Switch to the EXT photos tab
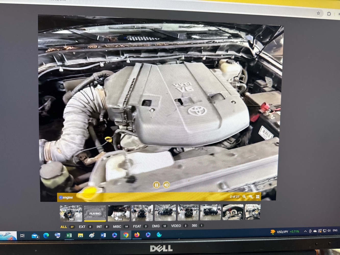The width and height of the screenshot is (340, 255). click(x=85, y=226)
